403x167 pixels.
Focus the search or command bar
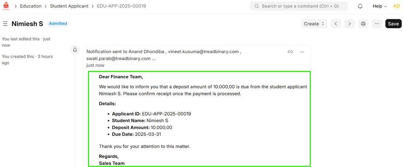click(x=299, y=6)
